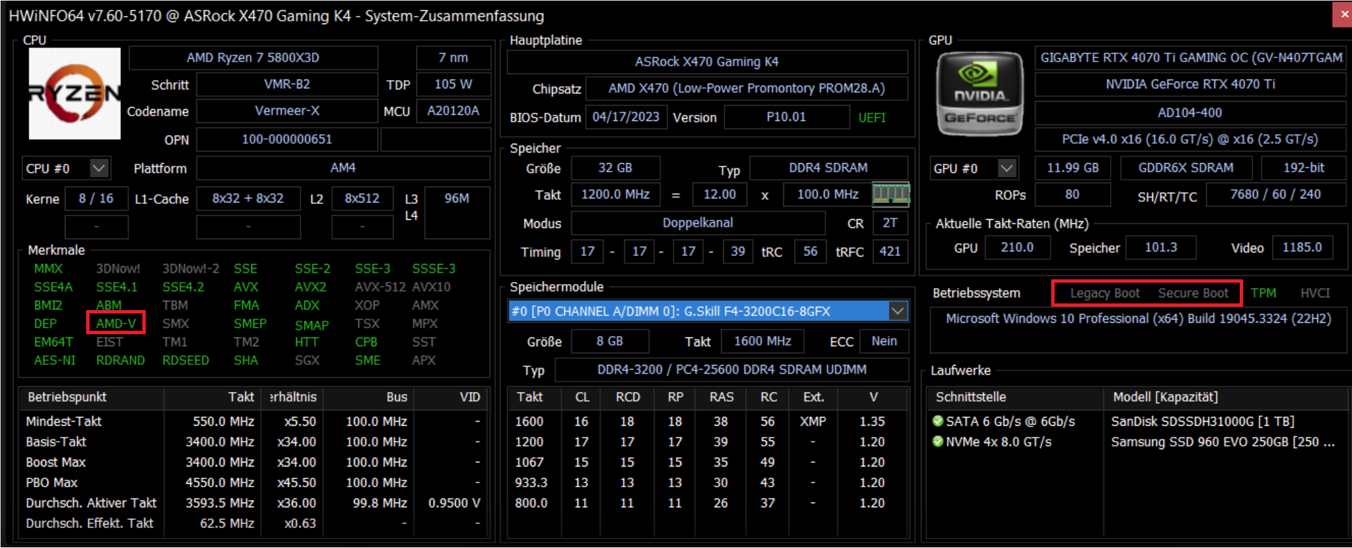Click the GPU clock 210.0 field
1352x548 pixels.
[1017, 247]
